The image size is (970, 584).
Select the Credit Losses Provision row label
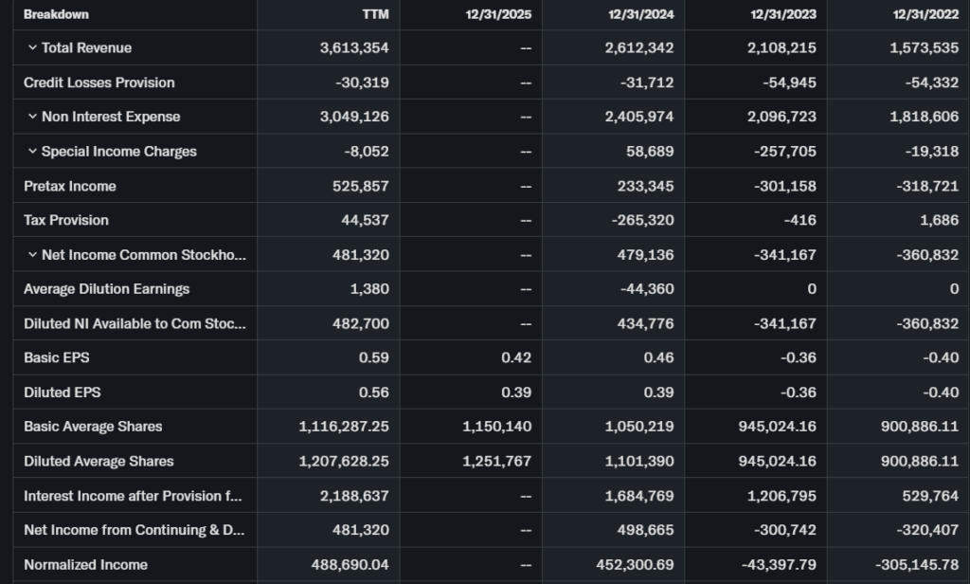point(99,82)
